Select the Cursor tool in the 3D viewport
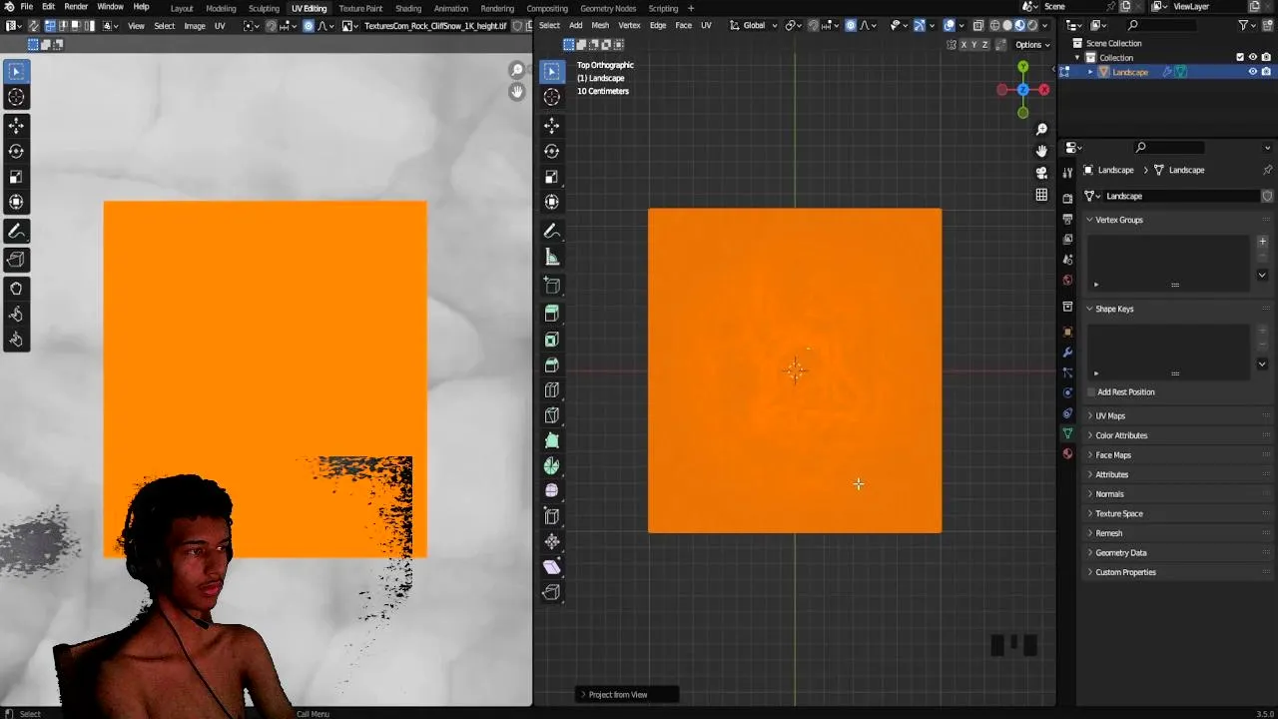 click(551, 97)
